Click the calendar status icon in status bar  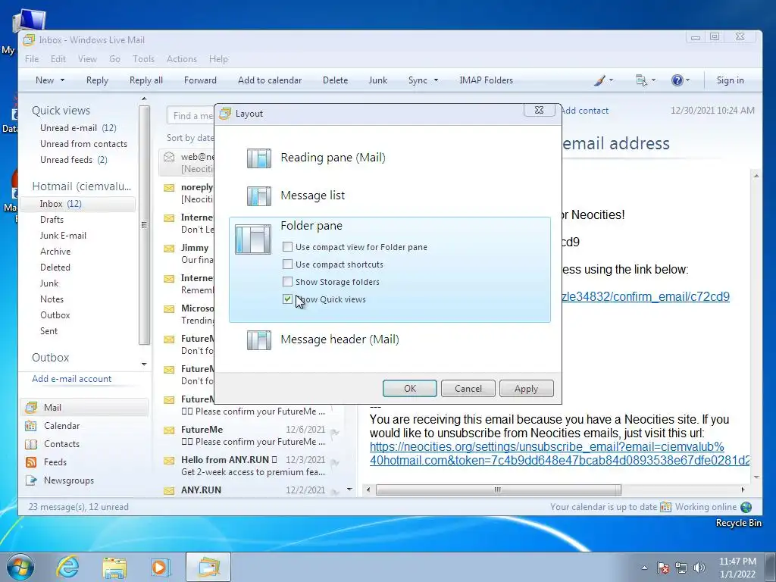(665, 507)
